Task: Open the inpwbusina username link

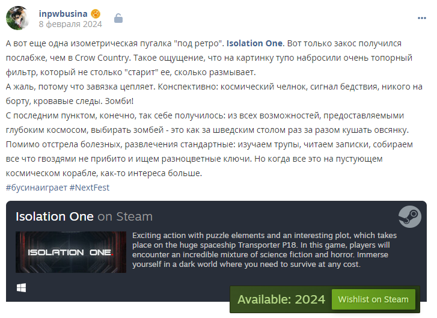Action: [63, 14]
